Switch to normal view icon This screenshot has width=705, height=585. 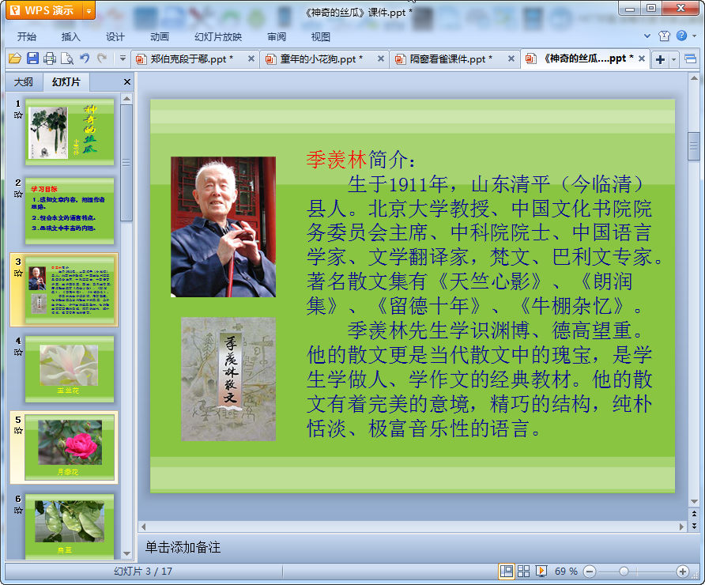point(507,571)
